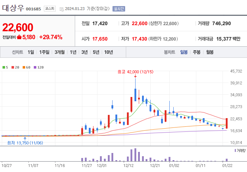
Task: Click the orange 60-day moving average swatch
Action: (x=24, y=68)
